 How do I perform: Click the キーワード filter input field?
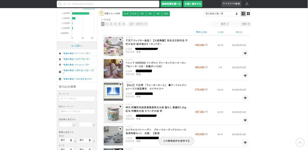tap(77, 98)
